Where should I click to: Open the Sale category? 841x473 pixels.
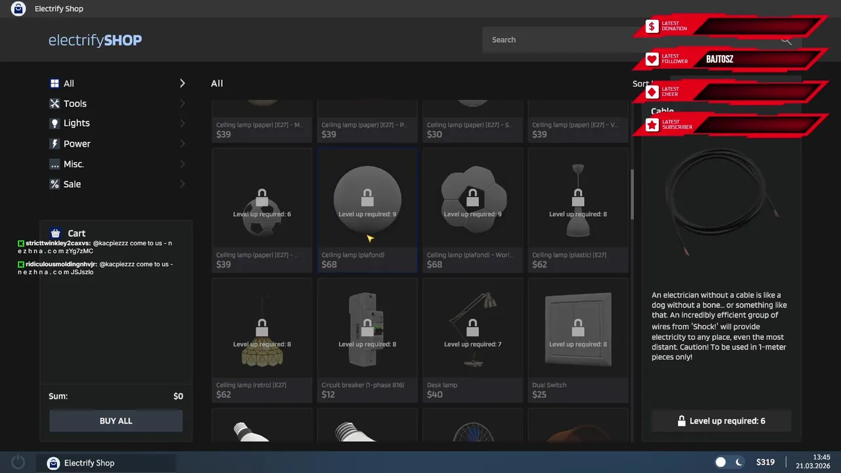[118, 185]
